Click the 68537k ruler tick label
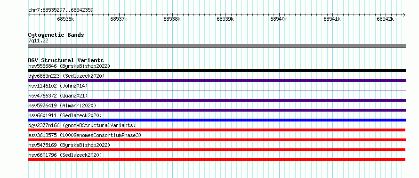This screenshot has width=419, height=178. coord(119,19)
